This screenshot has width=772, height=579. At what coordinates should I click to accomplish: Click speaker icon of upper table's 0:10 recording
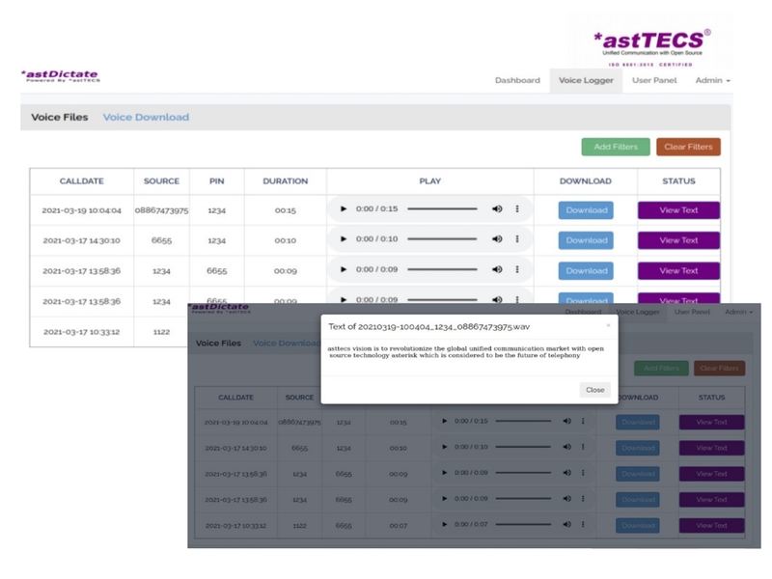click(x=497, y=239)
